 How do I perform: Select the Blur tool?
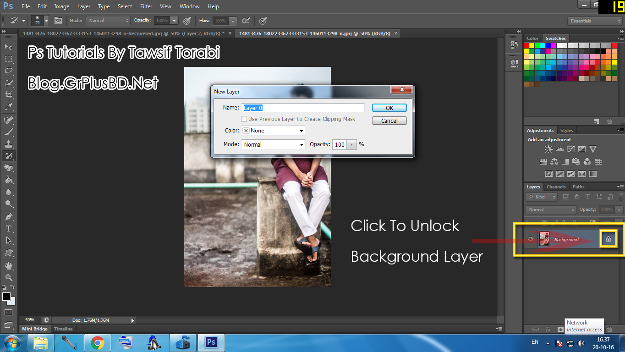click(8, 192)
